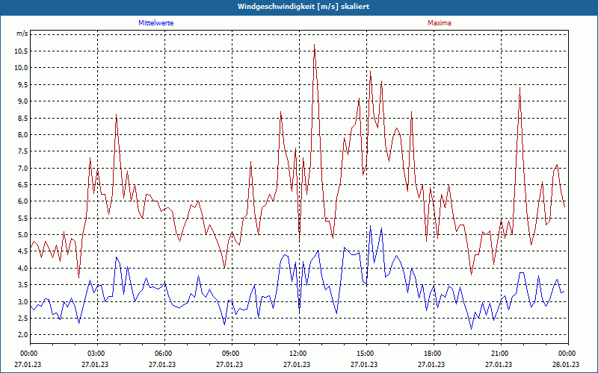The image size is (598, 373).
Task: Click the 7,0 y-axis tick label
Action: [x=22, y=169]
